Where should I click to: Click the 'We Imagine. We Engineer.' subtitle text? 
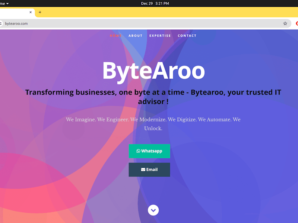pyautogui.click(x=153, y=124)
